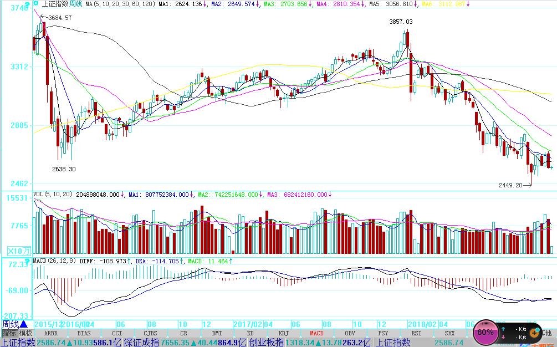Image resolution: width=557 pixels, height=347 pixels.
Task: Click the 2017/02 timeline date marker
Action: tap(248, 324)
